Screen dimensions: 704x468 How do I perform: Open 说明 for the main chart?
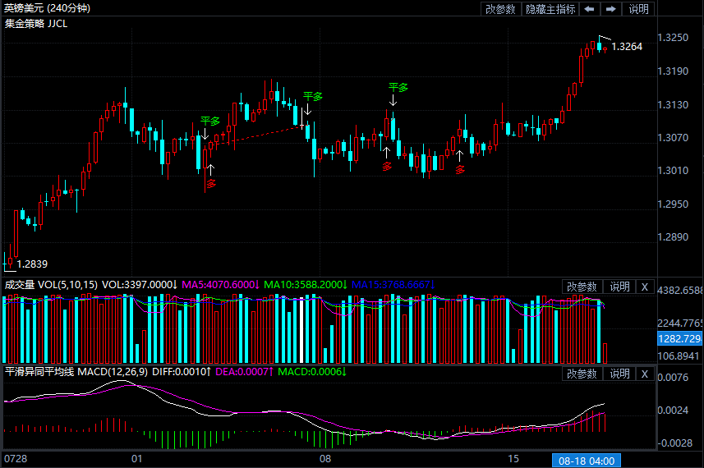[x=638, y=9]
